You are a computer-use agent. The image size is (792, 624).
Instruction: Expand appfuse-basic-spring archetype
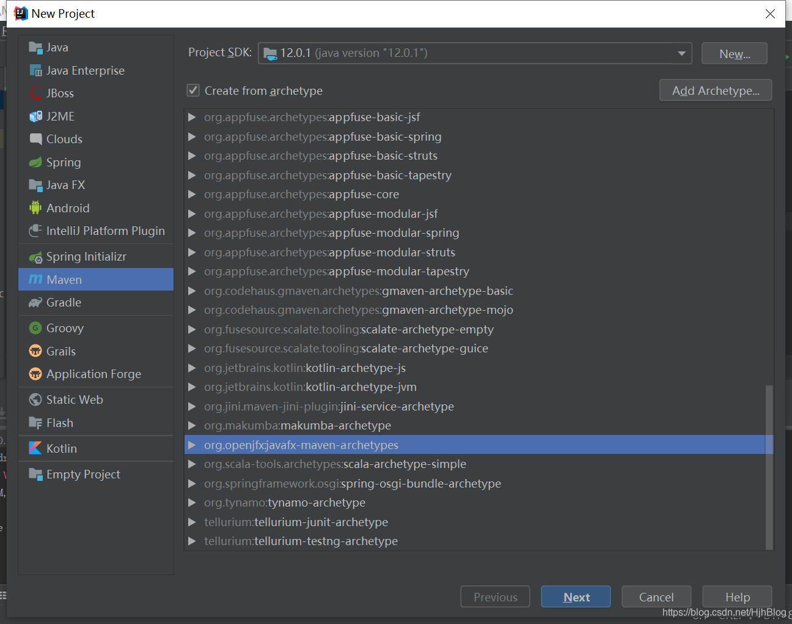pos(192,136)
